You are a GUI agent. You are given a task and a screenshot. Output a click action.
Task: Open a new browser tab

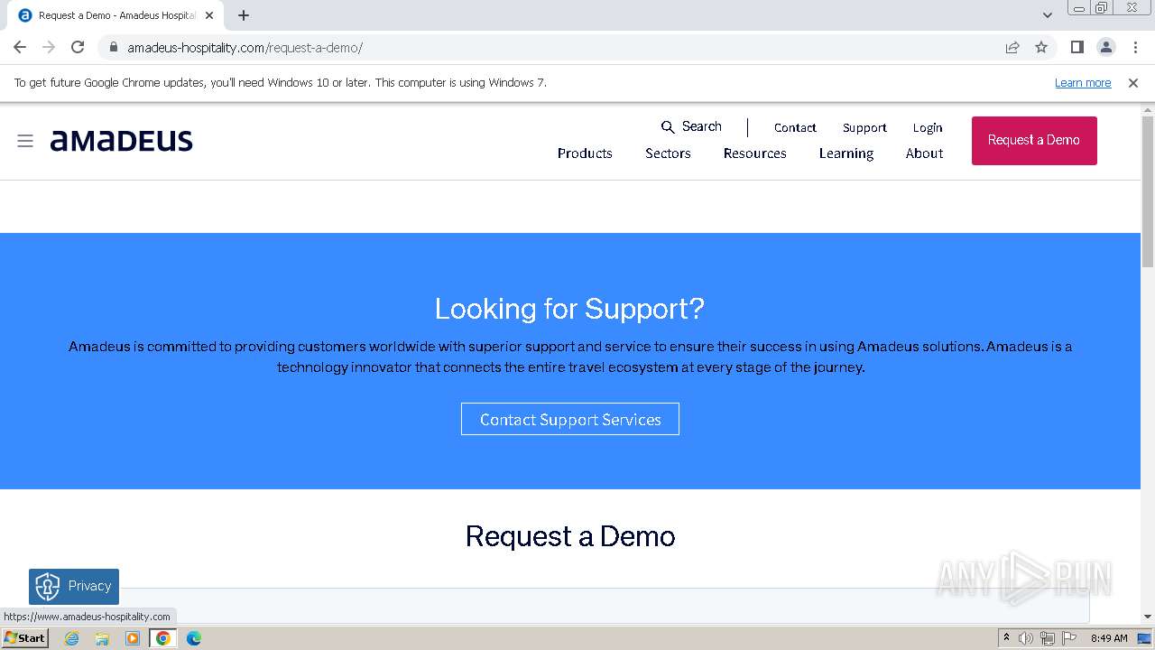(244, 15)
